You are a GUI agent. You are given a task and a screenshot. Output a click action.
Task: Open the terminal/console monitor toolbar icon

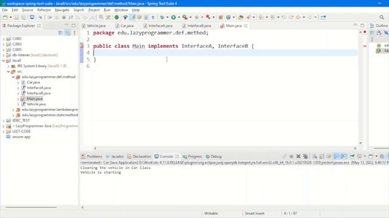point(32,18)
